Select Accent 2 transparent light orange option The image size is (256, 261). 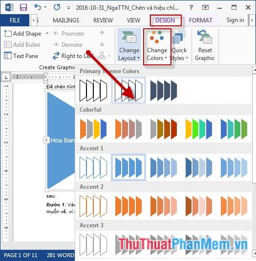click(x=234, y=206)
